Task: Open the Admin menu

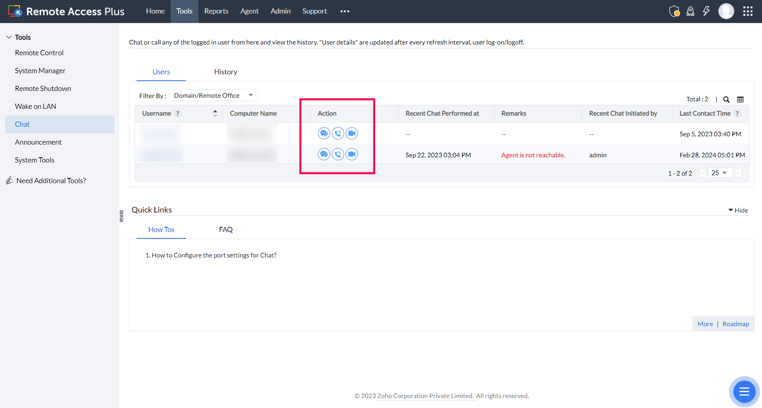Action: coord(281,11)
